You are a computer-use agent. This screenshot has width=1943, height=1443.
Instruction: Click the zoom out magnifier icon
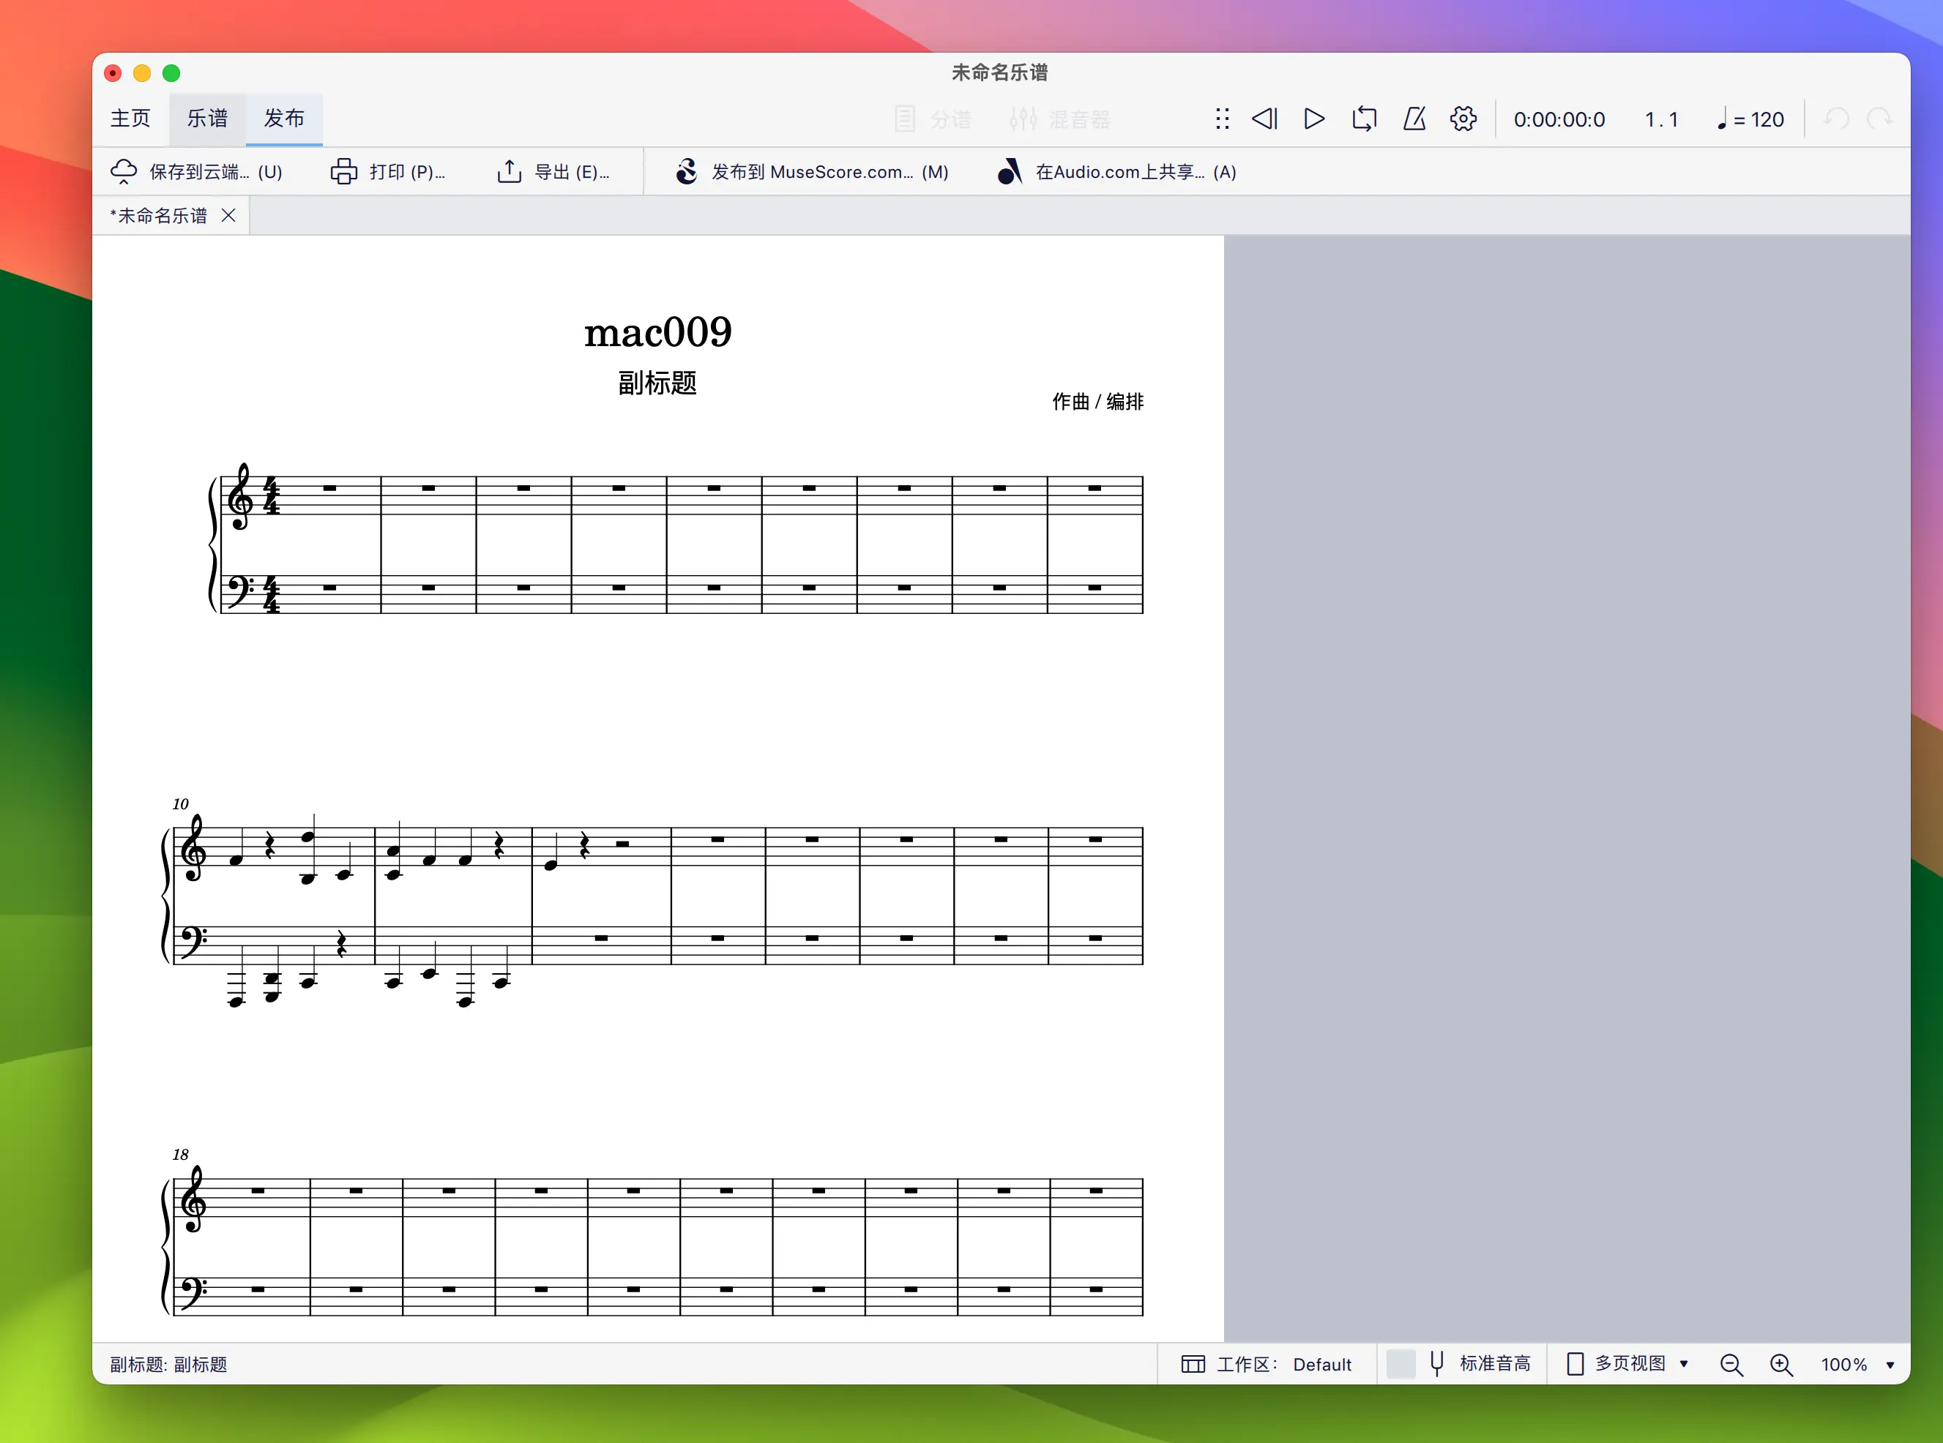click(1731, 1365)
